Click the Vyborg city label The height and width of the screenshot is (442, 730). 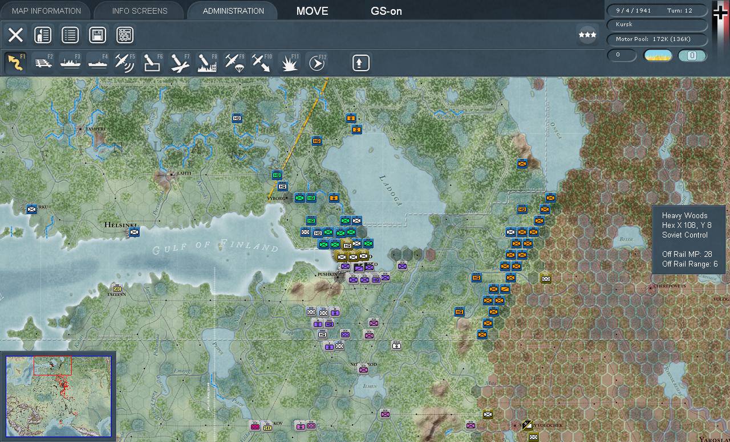(277, 198)
